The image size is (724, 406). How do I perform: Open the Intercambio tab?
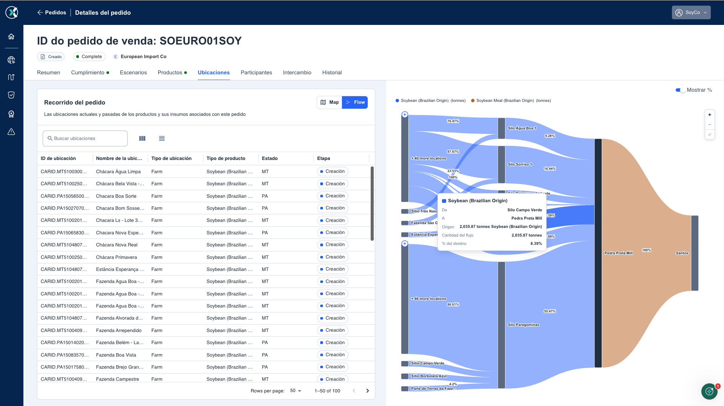pyautogui.click(x=297, y=72)
